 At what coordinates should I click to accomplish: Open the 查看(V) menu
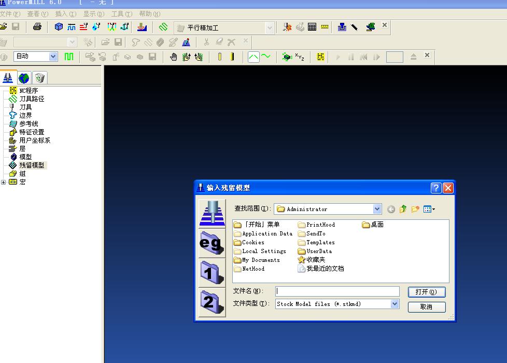[37, 14]
